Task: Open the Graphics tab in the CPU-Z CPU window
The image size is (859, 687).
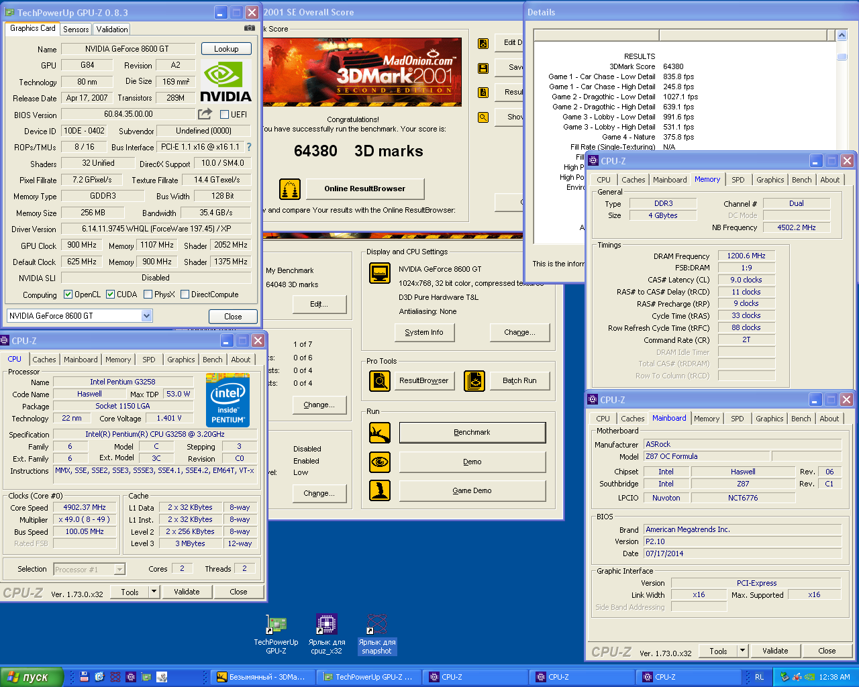Action: (181, 360)
